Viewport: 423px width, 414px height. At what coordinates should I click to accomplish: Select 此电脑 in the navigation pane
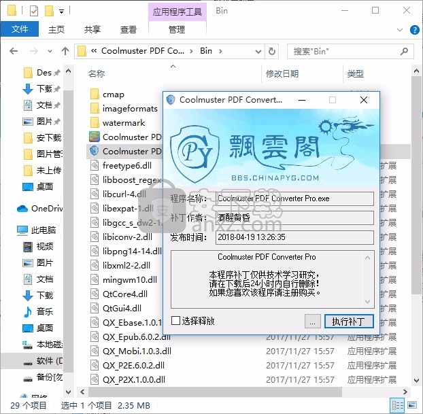pyautogui.click(x=37, y=230)
